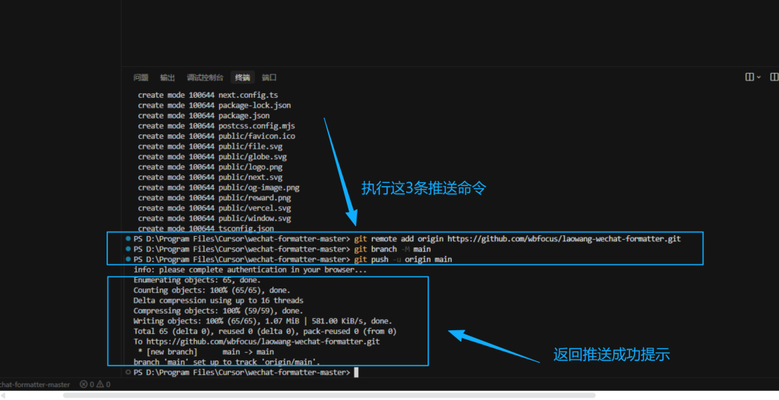Click the terminal cursor at the final prompt

356,372
